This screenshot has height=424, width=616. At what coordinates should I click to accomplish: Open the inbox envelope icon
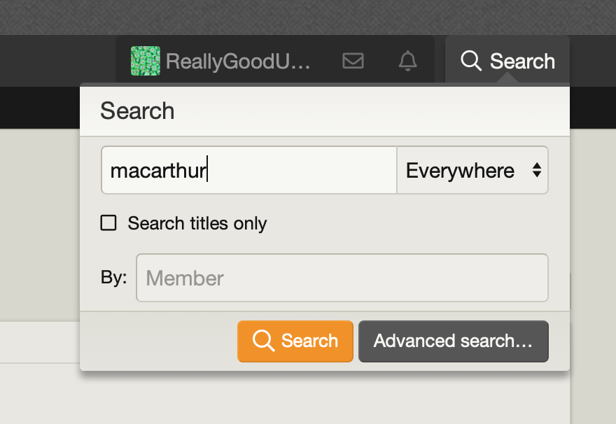pyautogui.click(x=353, y=61)
